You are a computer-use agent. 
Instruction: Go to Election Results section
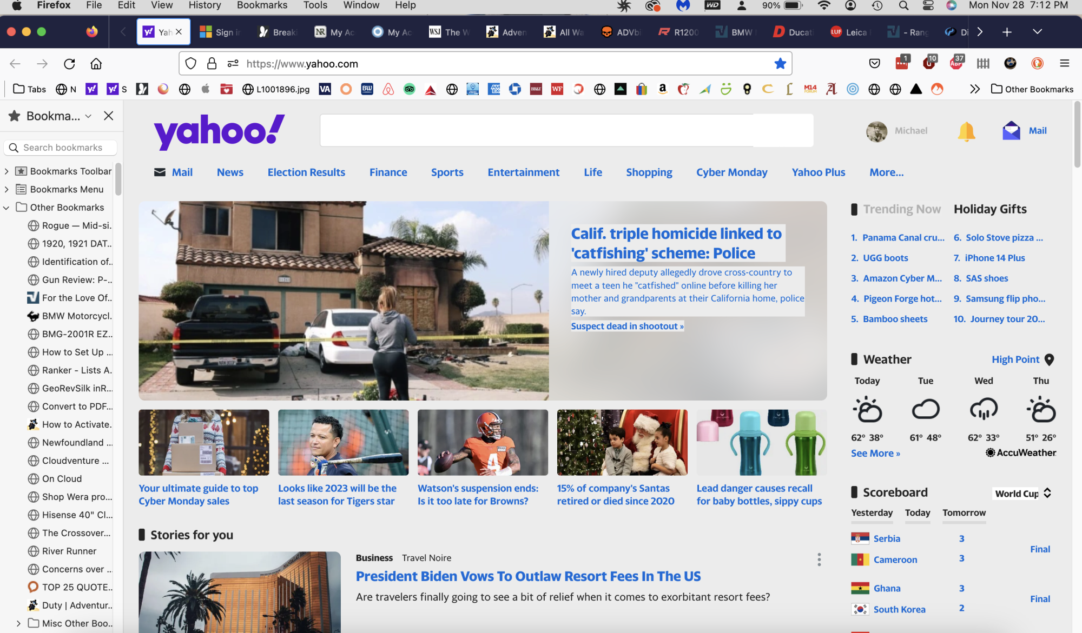click(x=306, y=172)
